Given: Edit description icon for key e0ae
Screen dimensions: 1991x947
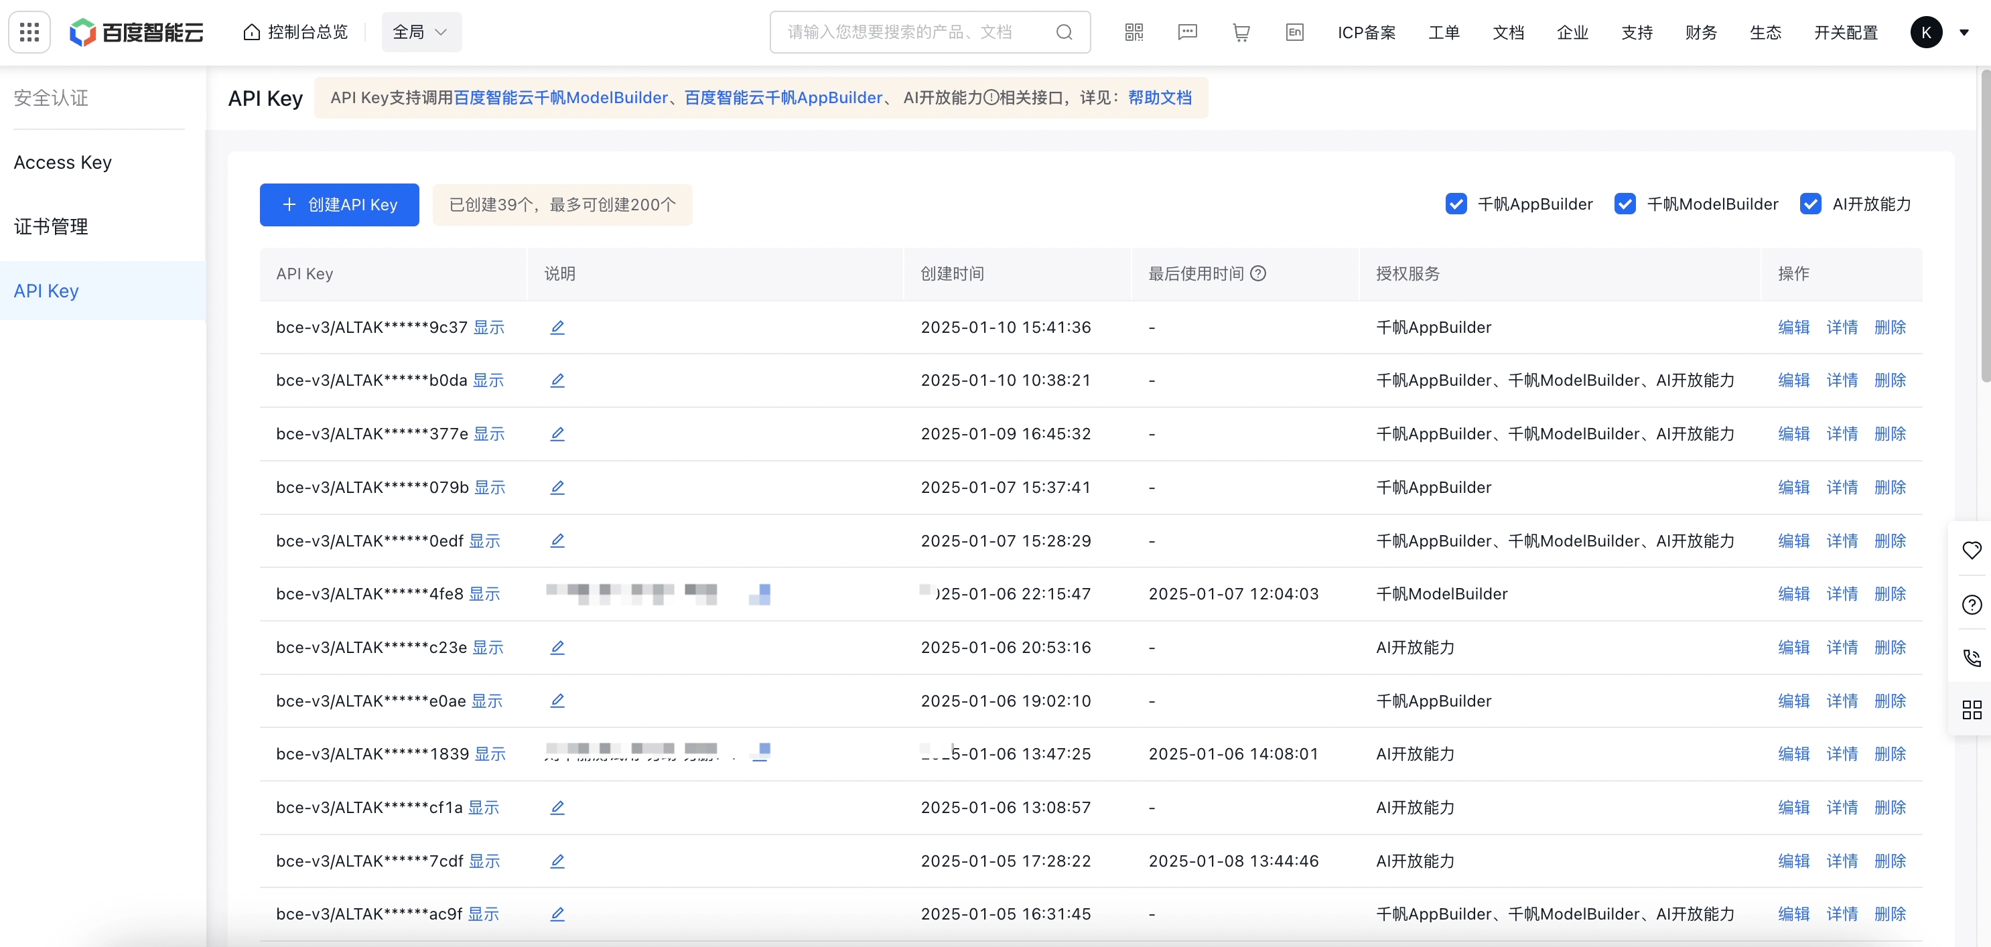Looking at the screenshot, I should pyautogui.click(x=557, y=701).
